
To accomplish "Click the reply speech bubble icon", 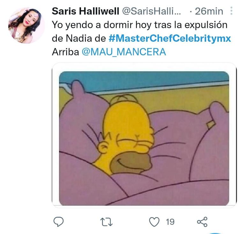I will tap(58, 222).
